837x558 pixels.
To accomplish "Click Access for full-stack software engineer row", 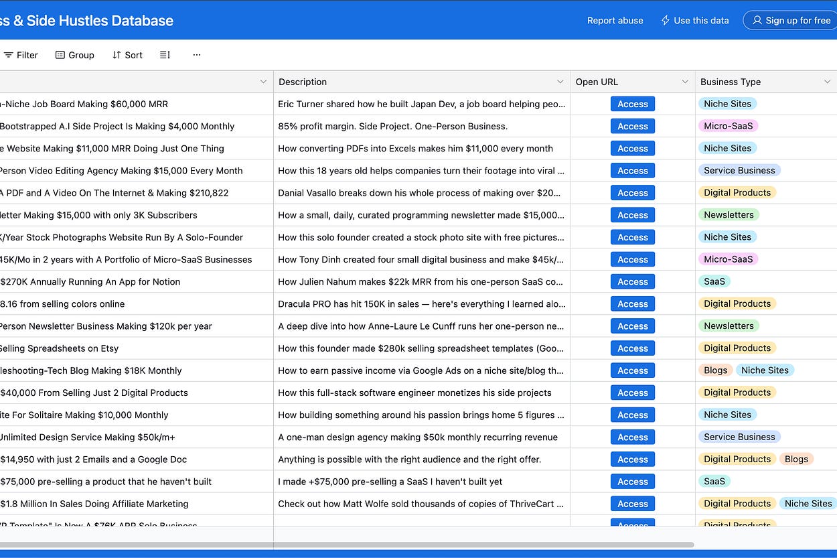I will 633,393.
